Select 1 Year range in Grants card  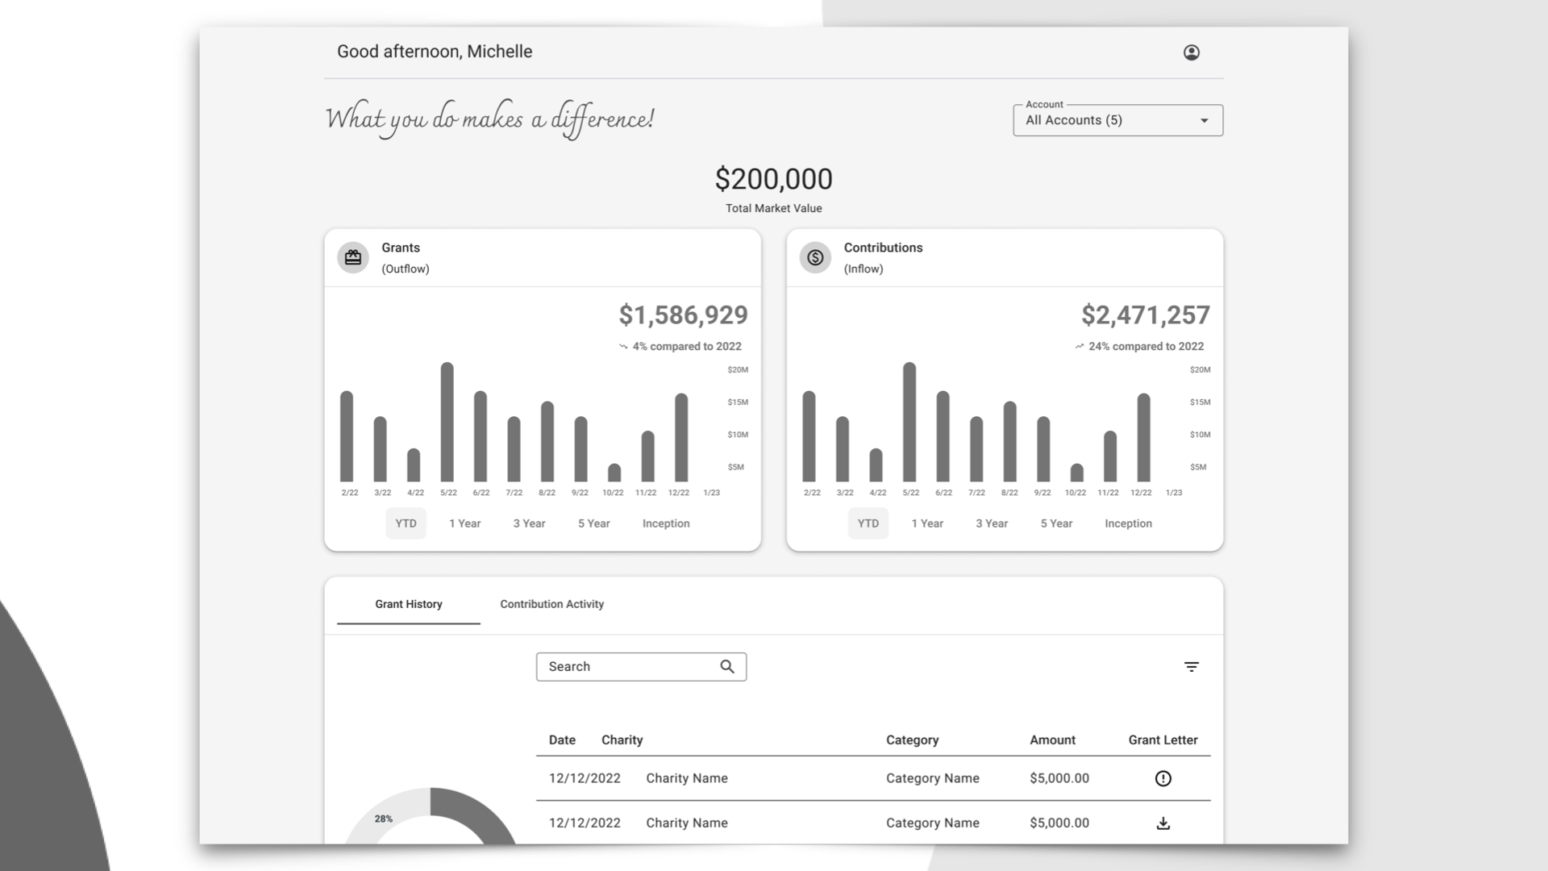pyautogui.click(x=464, y=523)
